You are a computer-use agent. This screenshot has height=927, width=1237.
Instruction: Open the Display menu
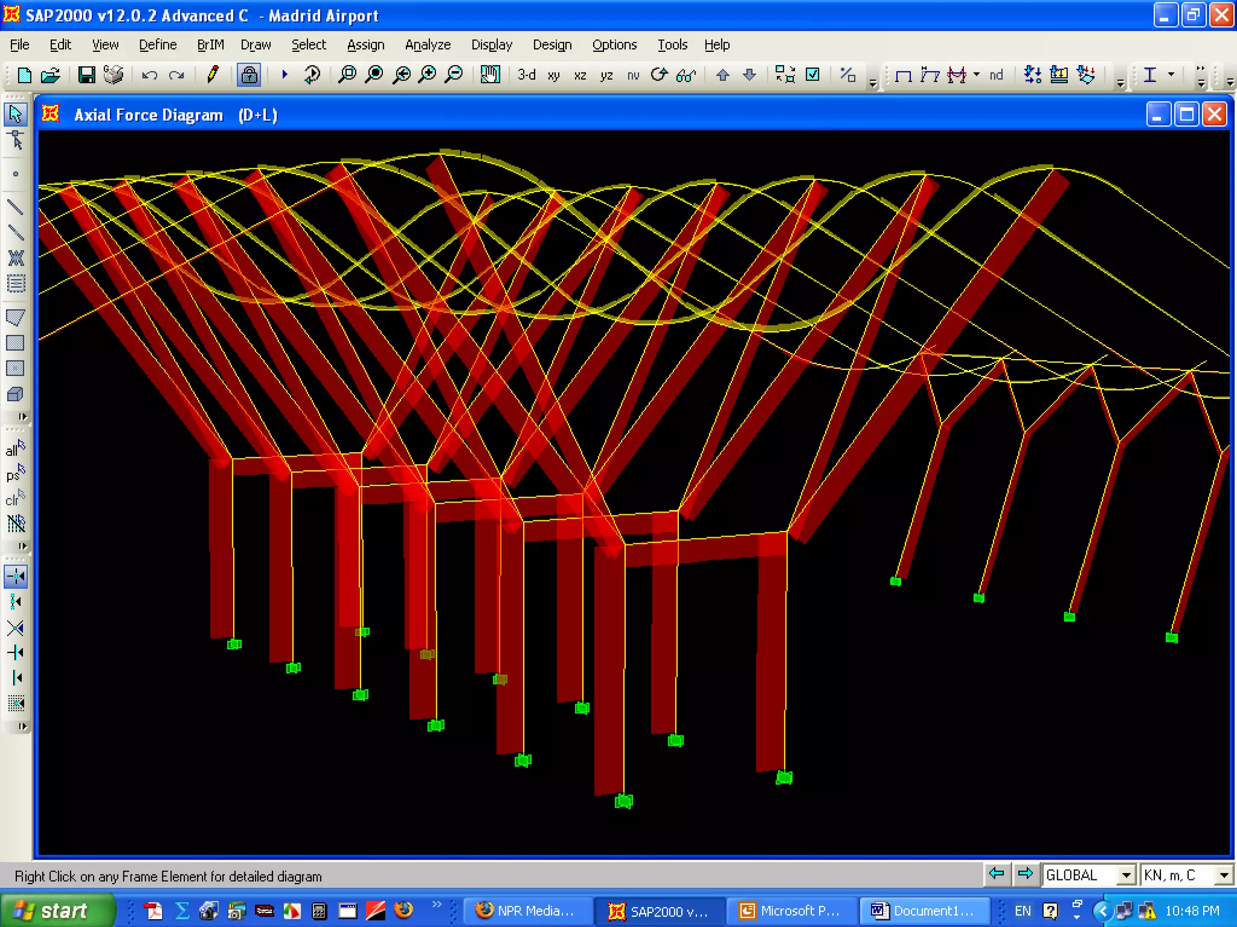click(492, 45)
